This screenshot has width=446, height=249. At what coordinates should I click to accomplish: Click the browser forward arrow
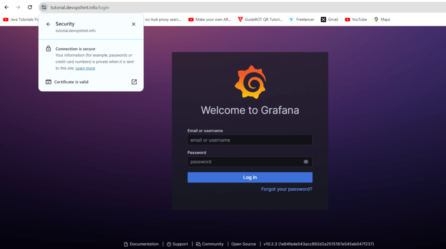coord(18,7)
